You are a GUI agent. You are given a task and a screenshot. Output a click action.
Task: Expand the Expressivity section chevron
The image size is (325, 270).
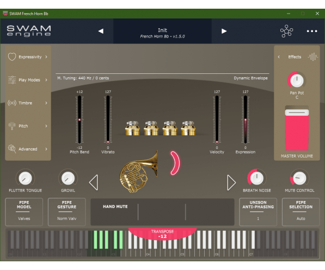(x=46, y=57)
